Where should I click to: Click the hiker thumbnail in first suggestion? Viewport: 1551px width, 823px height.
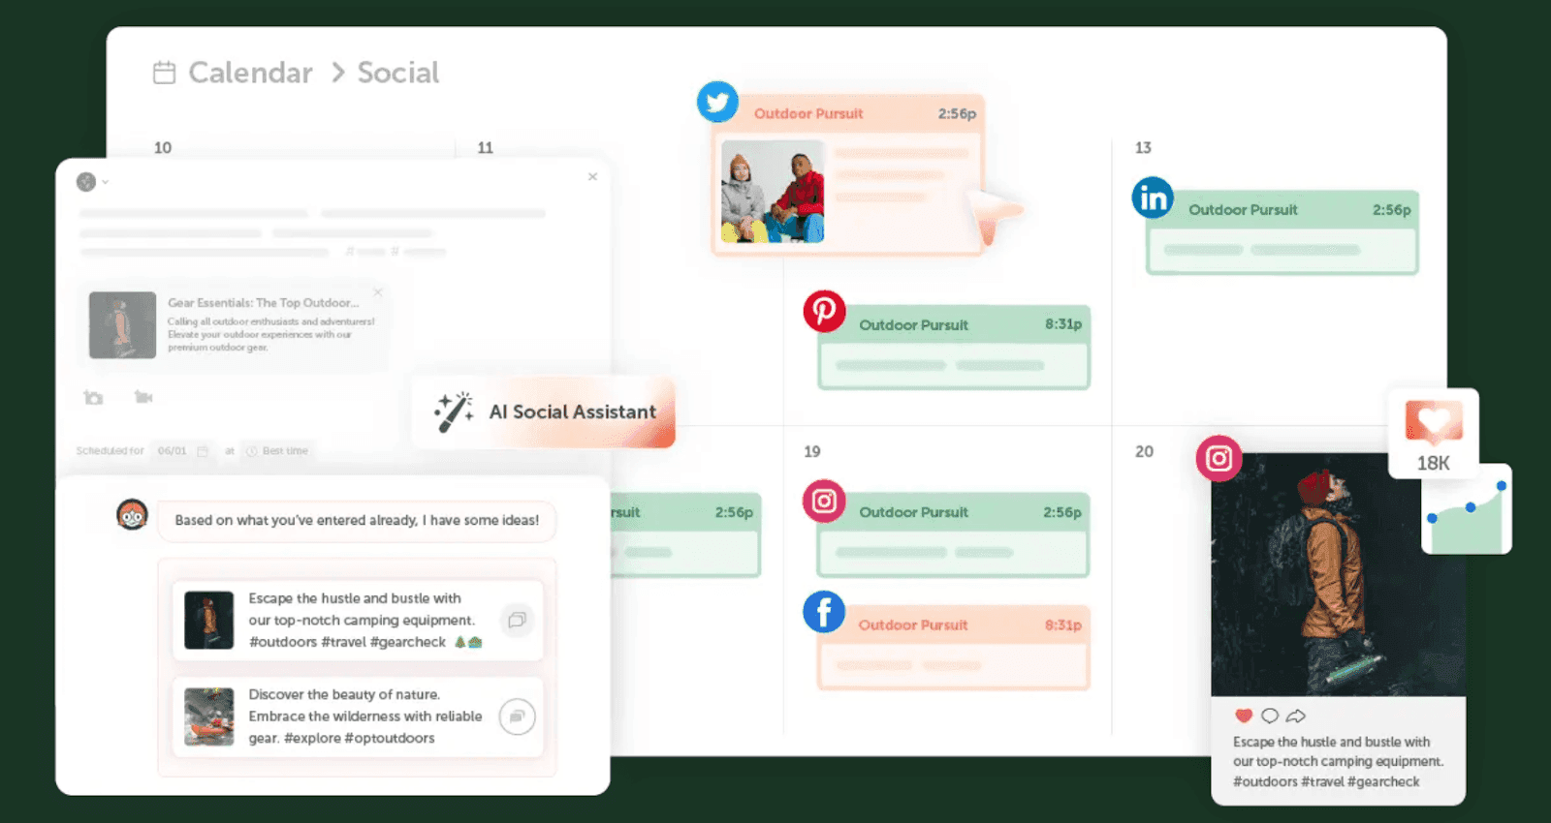coord(209,620)
